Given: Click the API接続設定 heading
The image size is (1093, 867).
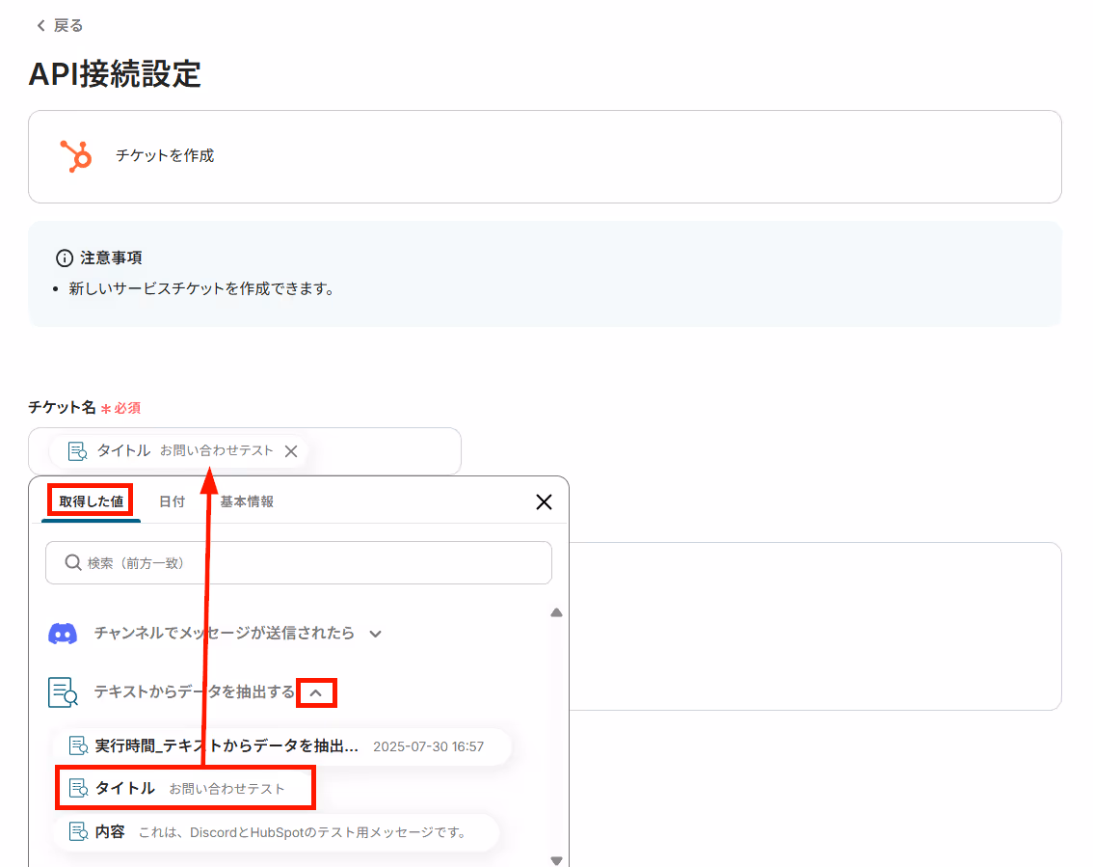Looking at the screenshot, I should (x=115, y=74).
